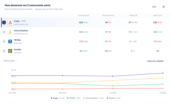Click Komilfo's 2/100 visibility score in table

pos(133,51)
